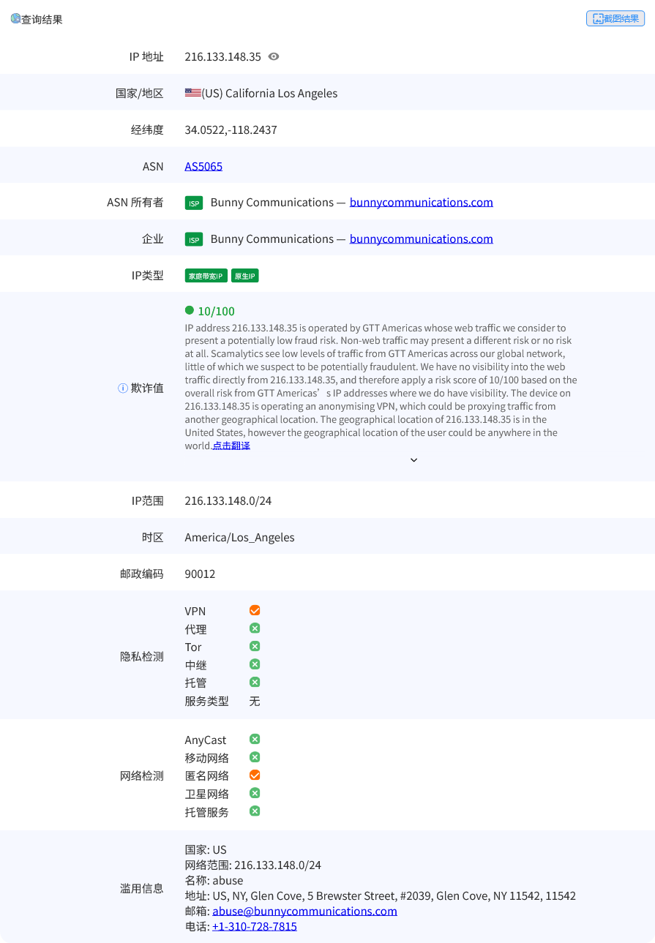The height and width of the screenshot is (943, 655).
Task: Toggle the eye icon next to IP address
Action: tap(274, 56)
